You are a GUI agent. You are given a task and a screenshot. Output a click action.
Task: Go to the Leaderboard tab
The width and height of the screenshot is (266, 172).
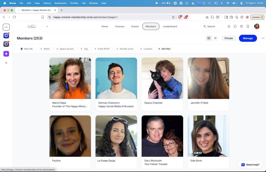(x=170, y=26)
